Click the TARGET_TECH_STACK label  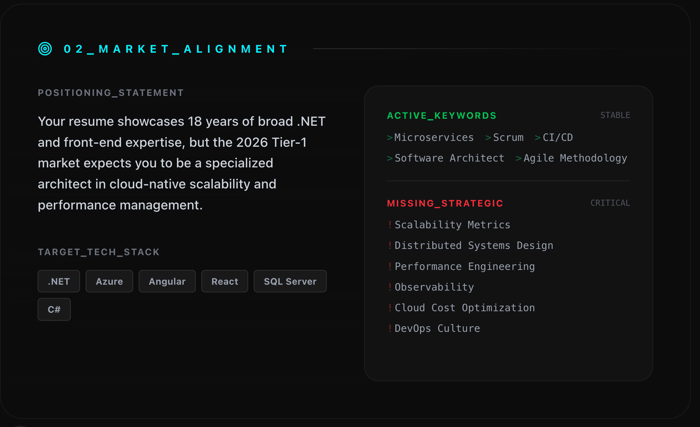98,252
